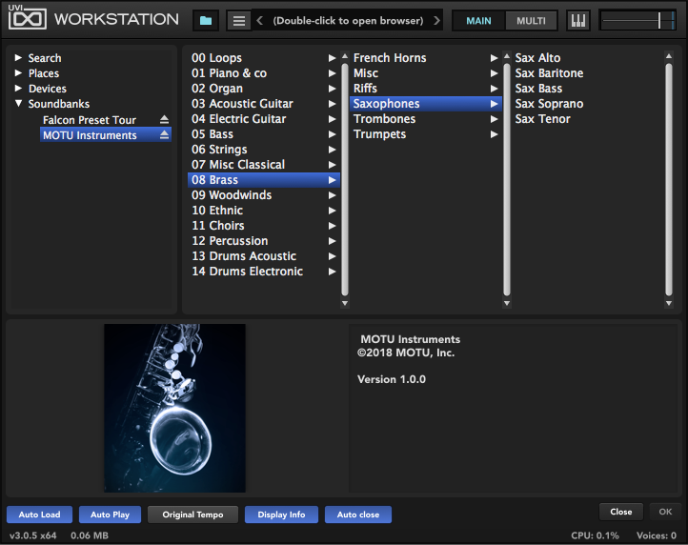The width and height of the screenshot is (688, 545).
Task: Select the Misc brass subcategory
Action: [426, 72]
